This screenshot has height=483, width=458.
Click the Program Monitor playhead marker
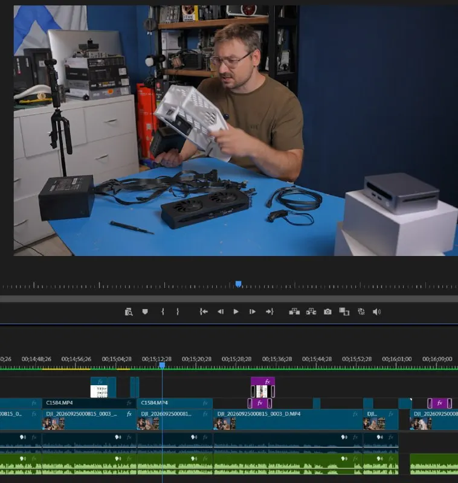pyautogui.click(x=238, y=284)
